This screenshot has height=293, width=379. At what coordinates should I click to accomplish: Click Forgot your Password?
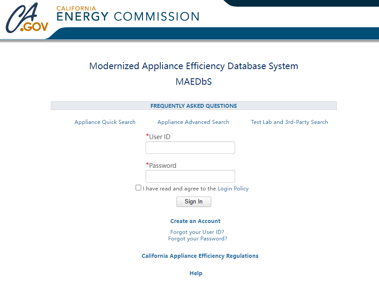coord(197,239)
